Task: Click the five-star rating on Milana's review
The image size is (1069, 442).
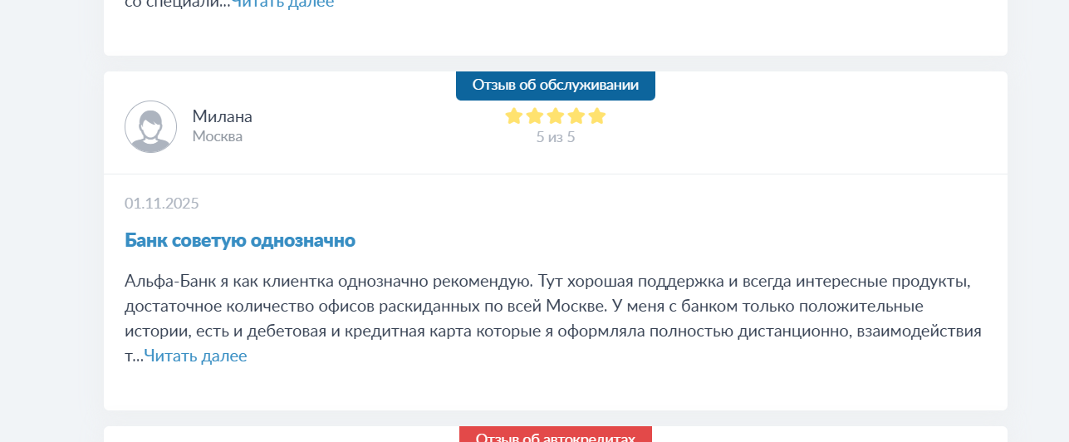Action: pos(556,116)
